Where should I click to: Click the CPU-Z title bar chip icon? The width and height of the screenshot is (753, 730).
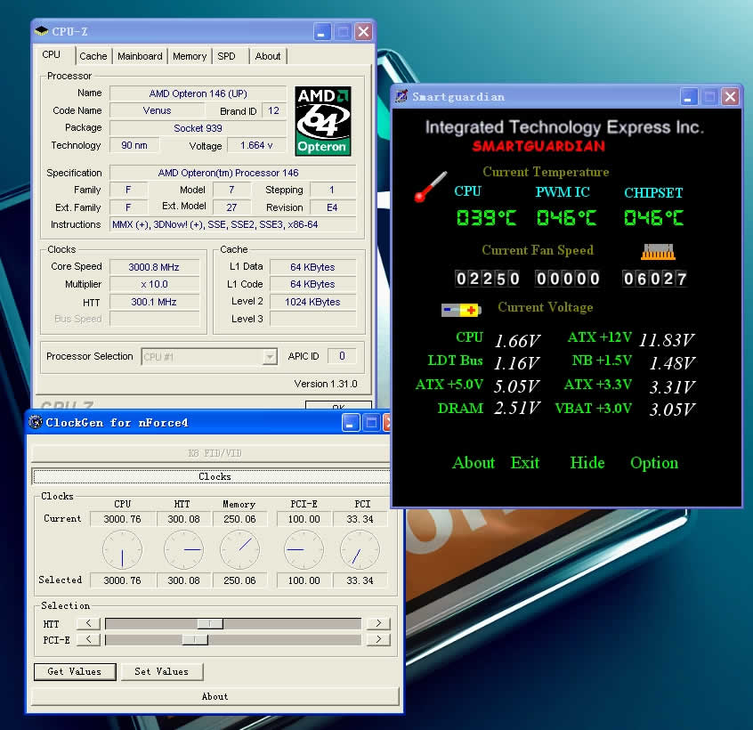pos(42,31)
